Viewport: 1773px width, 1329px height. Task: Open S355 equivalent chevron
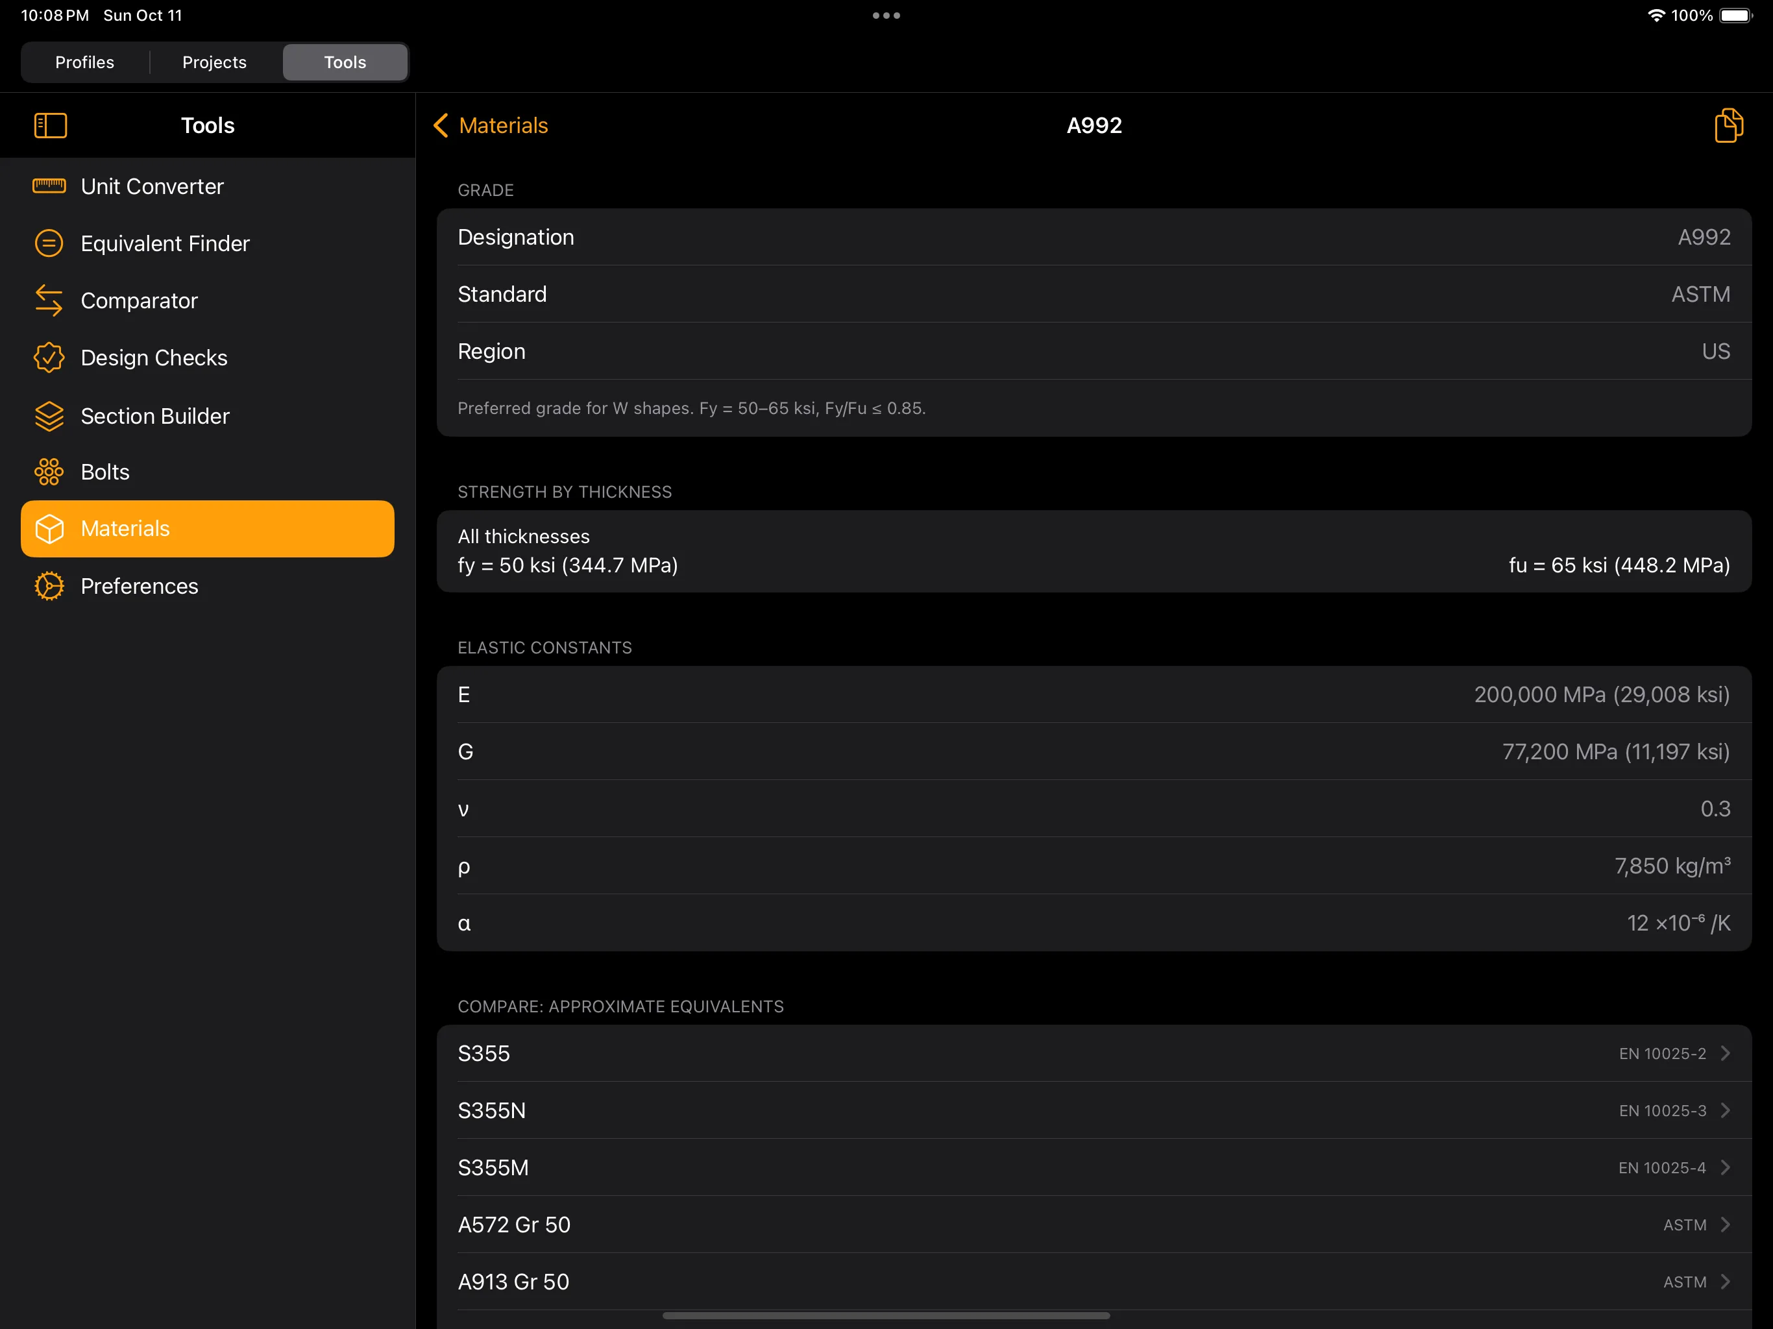[1726, 1053]
